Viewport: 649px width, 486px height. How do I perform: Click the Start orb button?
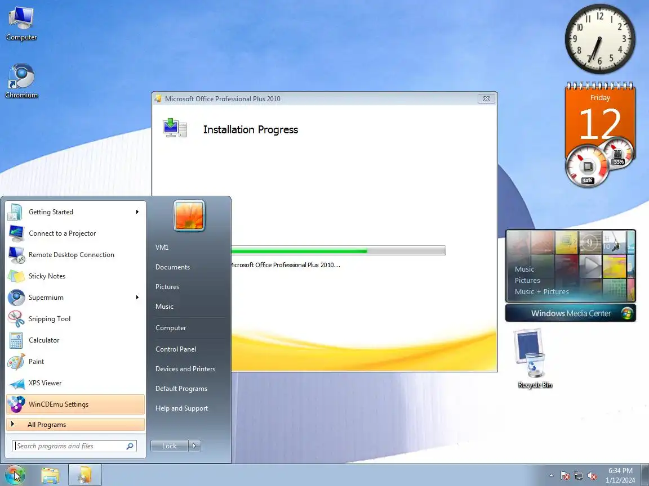coord(15,474)
